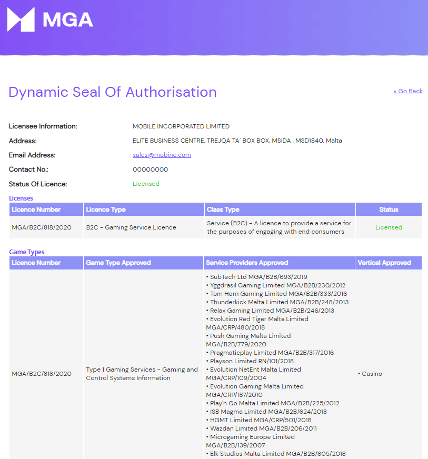The height and width of the screenshot is (459, 428).
Task: Click the Licensee Information label
Action: (43, 126)
